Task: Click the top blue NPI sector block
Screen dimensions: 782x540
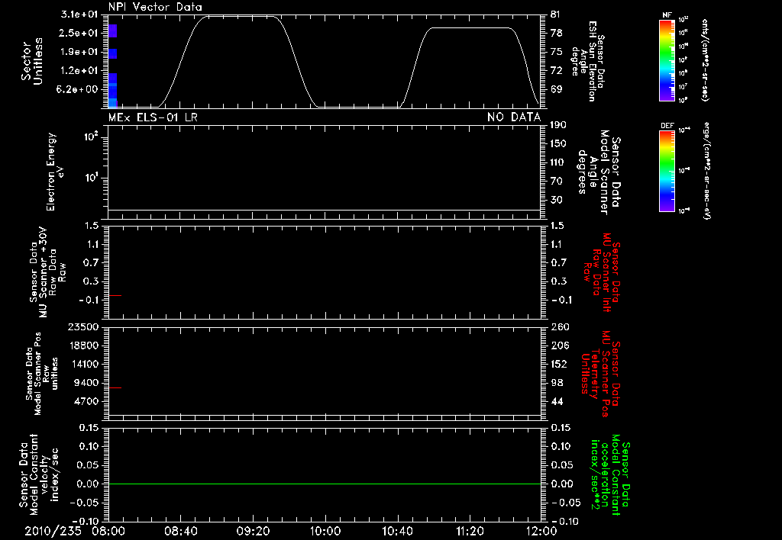Action: pos(113,31)
